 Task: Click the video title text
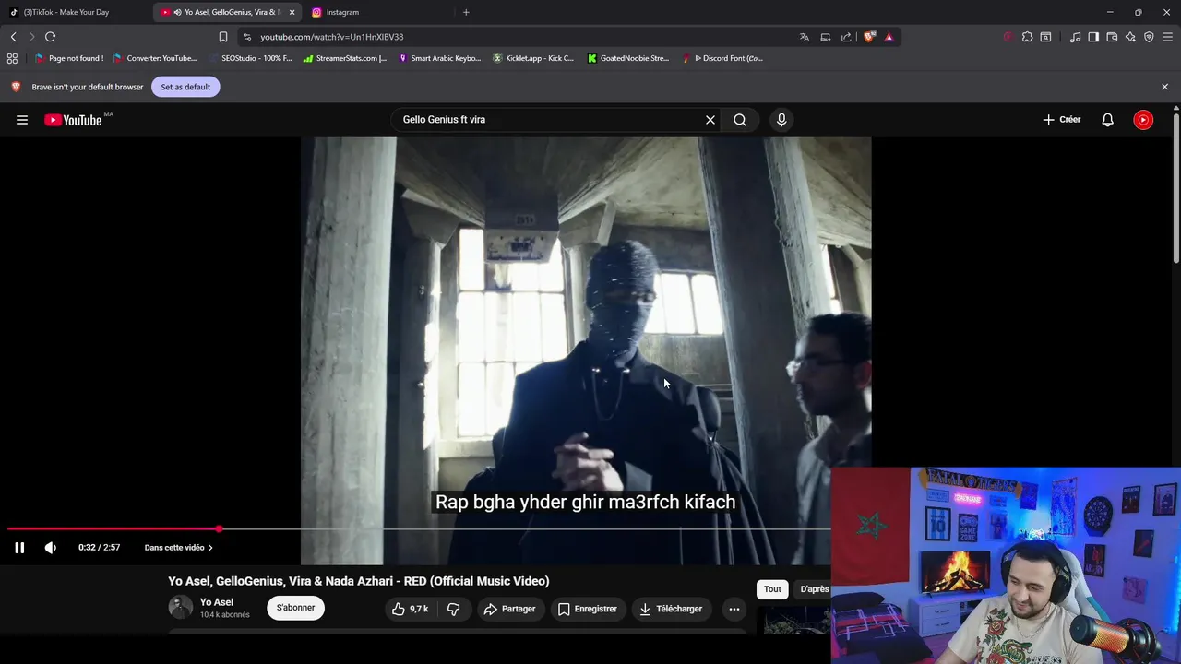tap(358, 581)
